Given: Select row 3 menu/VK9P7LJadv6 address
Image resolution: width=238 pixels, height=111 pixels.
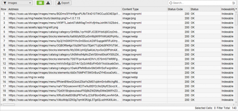Looking at the screenshot, I should click(x=65, y=23).
